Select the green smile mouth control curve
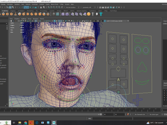The height and width of the screenshot is (125, 167). (x=142, y=82)
